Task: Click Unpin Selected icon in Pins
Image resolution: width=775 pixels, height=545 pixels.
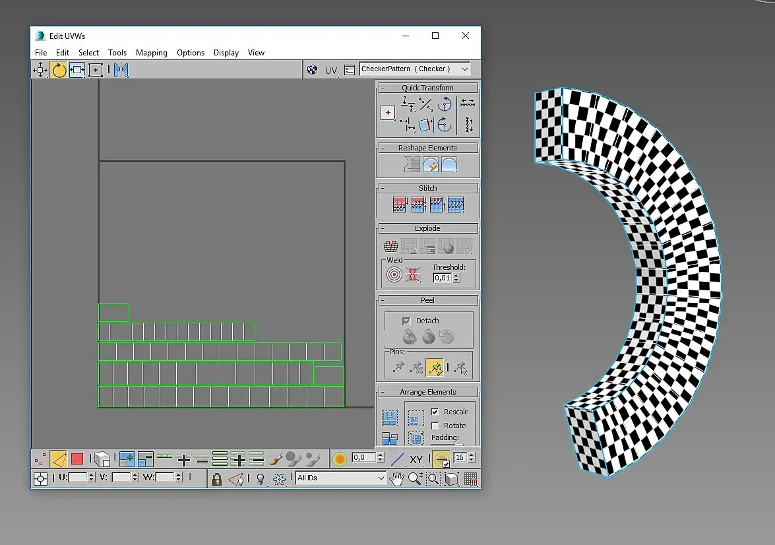Action: (x=417, y=367)
